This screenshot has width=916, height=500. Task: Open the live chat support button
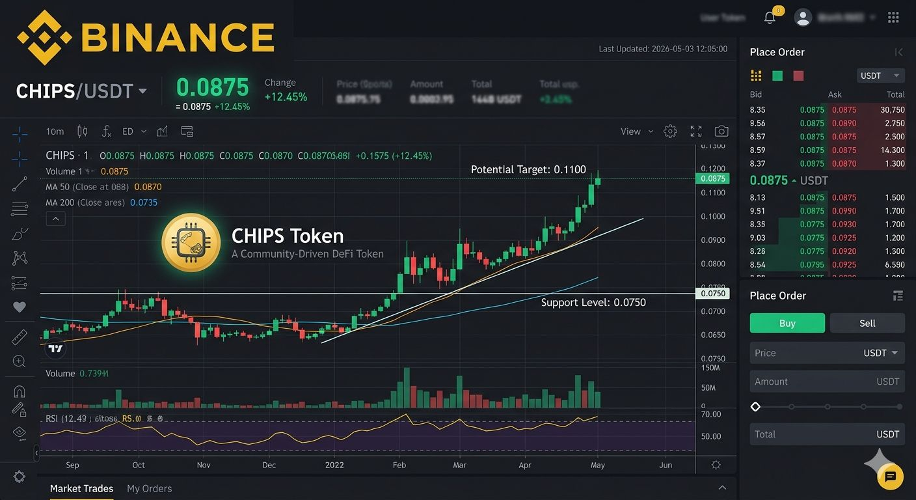click(x=891, y=477)
